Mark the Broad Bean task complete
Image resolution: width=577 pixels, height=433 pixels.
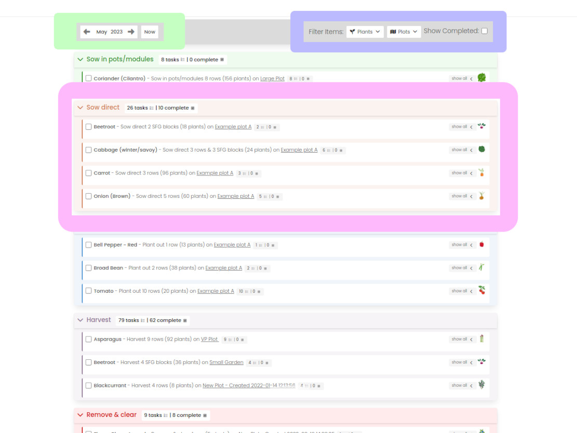click(88, 268)
